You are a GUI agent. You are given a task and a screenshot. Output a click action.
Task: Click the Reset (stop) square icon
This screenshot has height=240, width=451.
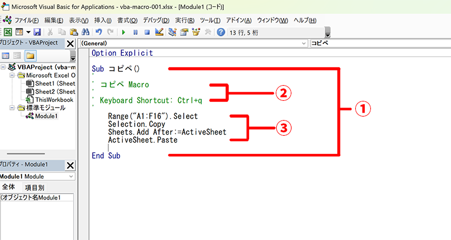(x=147, y=32)
